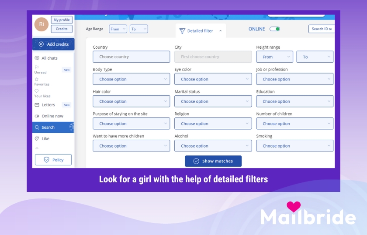Click the Credits button

[62, 29]
